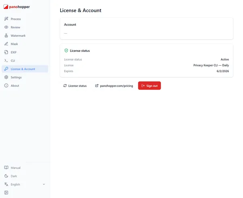The height and width of the screenshot is (198, 243).
Task: Open the panohopper.com/pricing link
Action: (114, 86)
